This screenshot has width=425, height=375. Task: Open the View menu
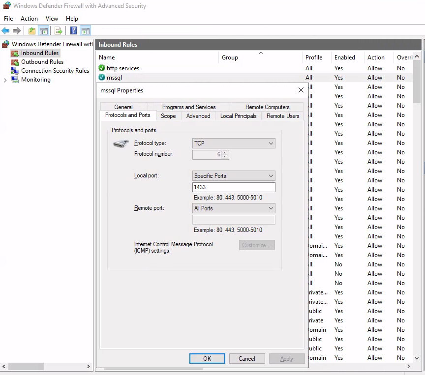[52, 18]
